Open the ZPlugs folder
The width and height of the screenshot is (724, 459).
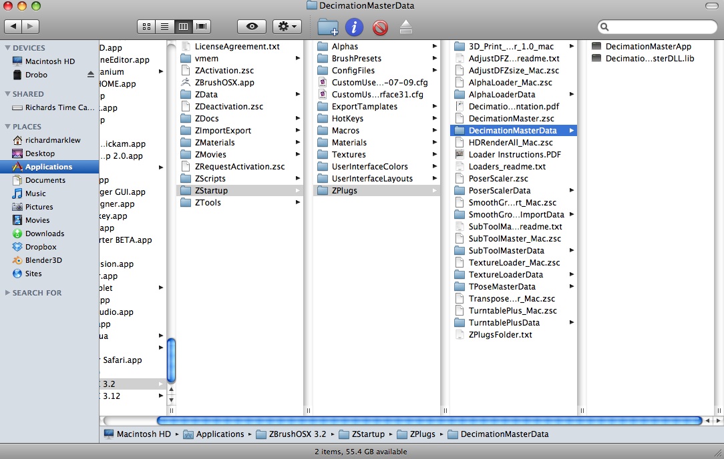(x=376, y=191)
